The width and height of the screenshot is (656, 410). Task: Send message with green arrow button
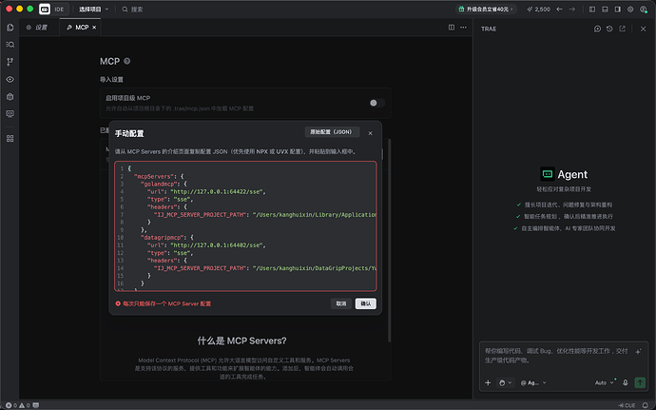tap(640, 382)
